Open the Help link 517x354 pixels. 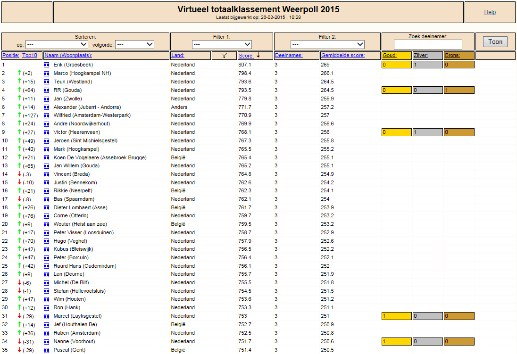click(490, 12)
